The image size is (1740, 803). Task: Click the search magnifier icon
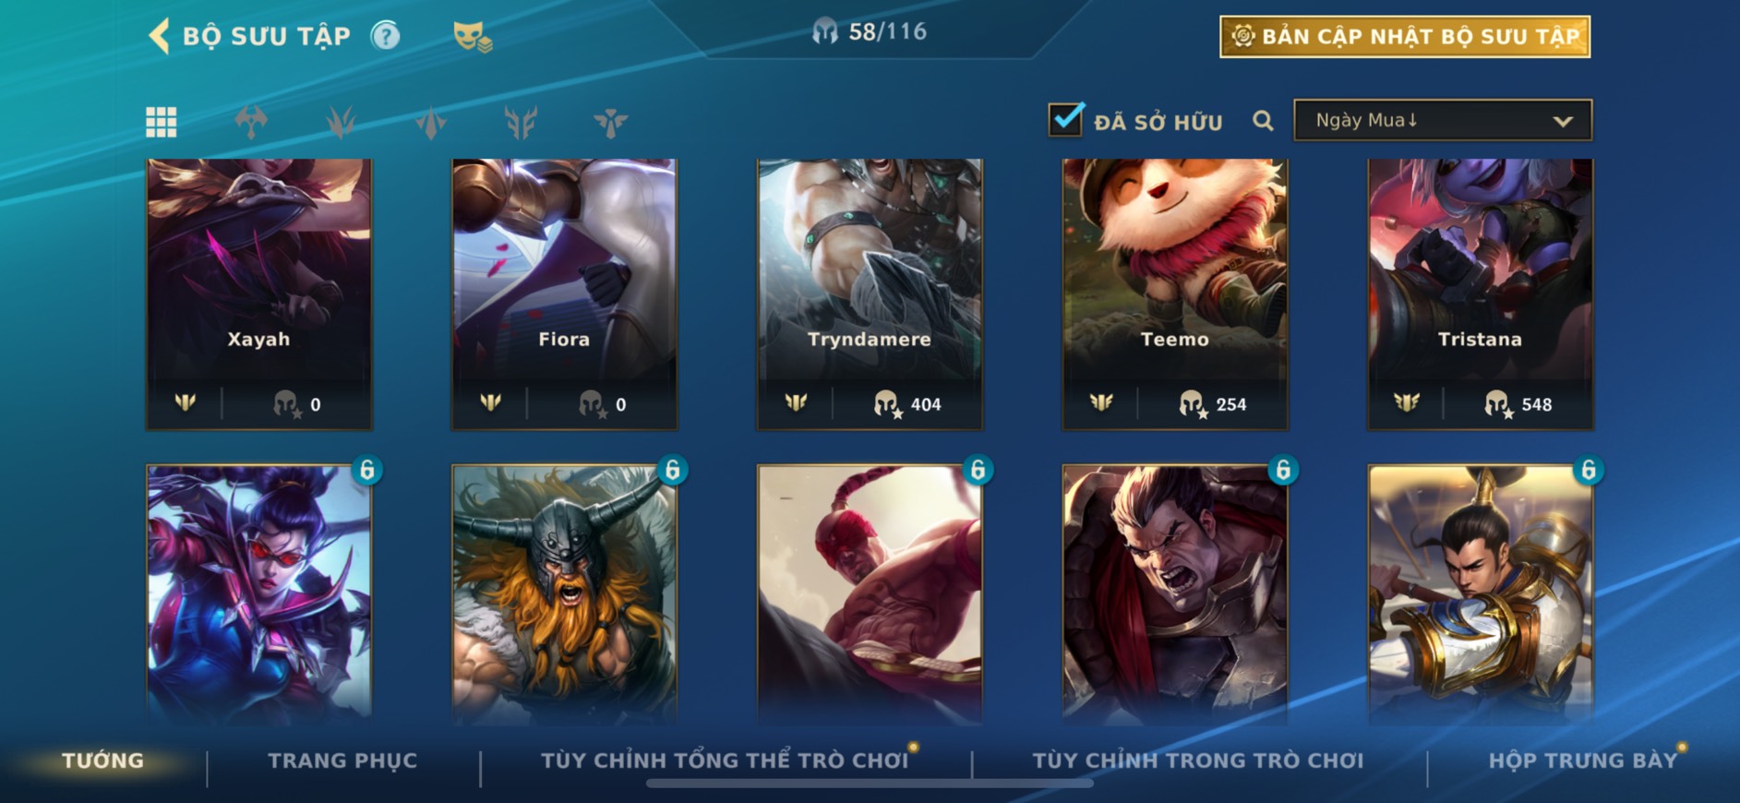(x=1263, y=121)
